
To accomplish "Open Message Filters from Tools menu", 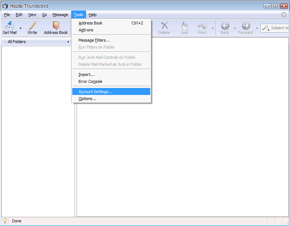I will click(94, 40).
